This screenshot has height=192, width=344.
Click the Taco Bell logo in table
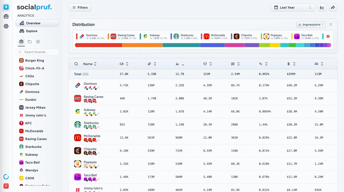tap(78, 177)
